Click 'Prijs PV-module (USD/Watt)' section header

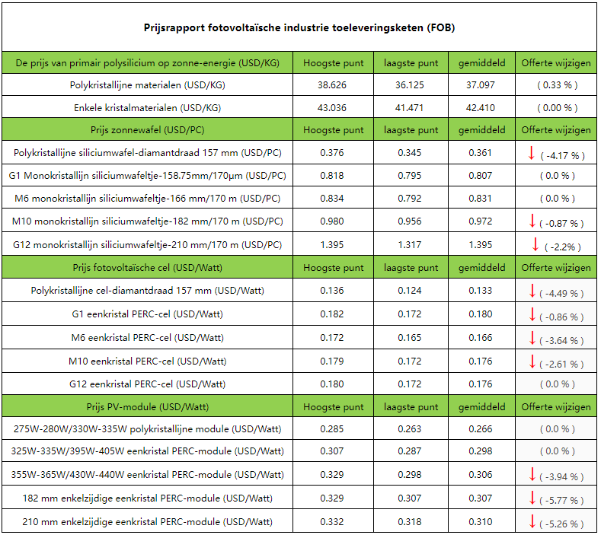(148, 406)
